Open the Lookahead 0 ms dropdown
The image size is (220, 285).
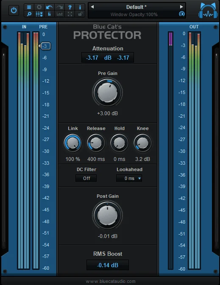click(129, 178)
